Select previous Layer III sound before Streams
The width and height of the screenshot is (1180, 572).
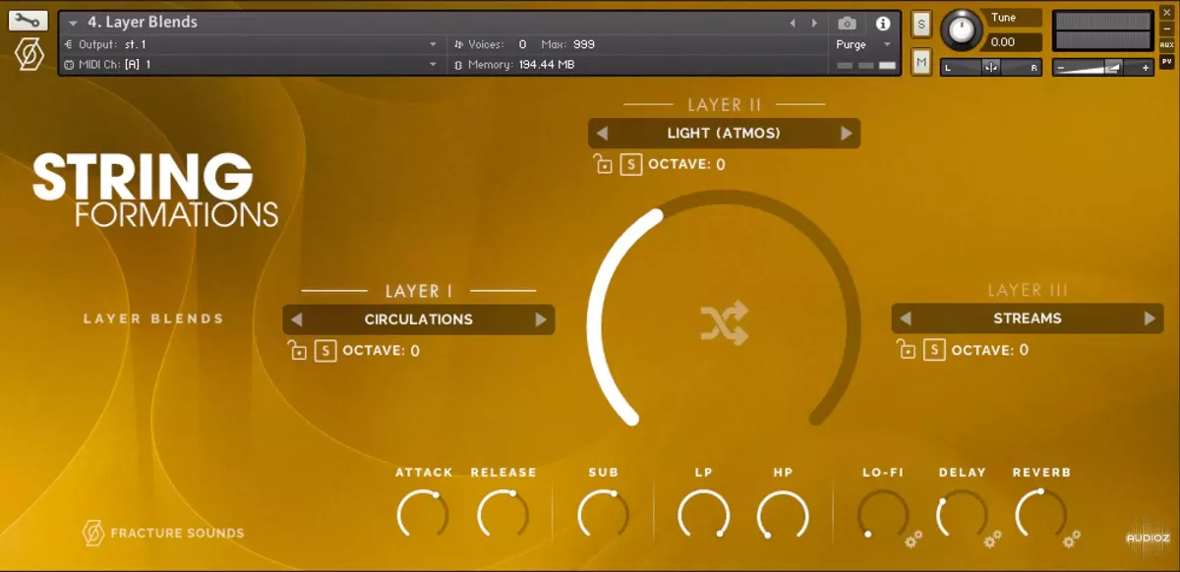[906, 318]
